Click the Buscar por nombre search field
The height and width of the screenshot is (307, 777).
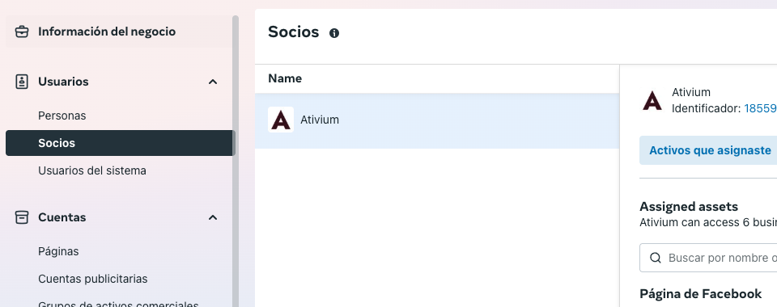point(709,258)
